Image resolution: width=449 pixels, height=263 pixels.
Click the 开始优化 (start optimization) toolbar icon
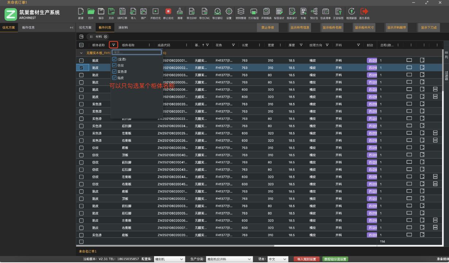[x=155, y=12]
